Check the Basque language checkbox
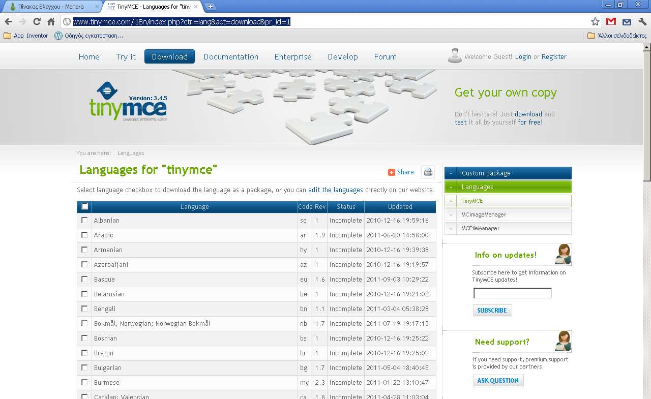This screenshot has width=651, height=399. [84, 279]
